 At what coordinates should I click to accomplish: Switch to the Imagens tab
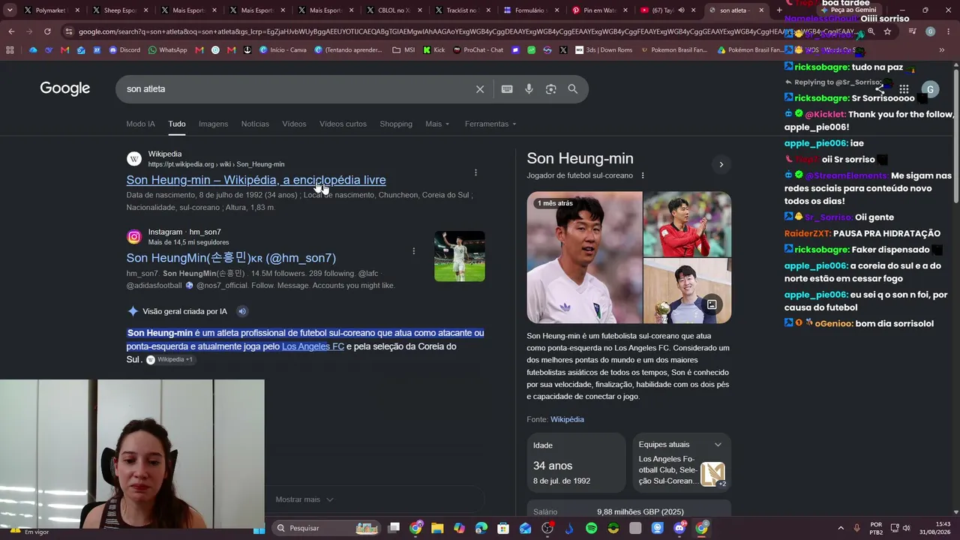click(x=213, y=124)
